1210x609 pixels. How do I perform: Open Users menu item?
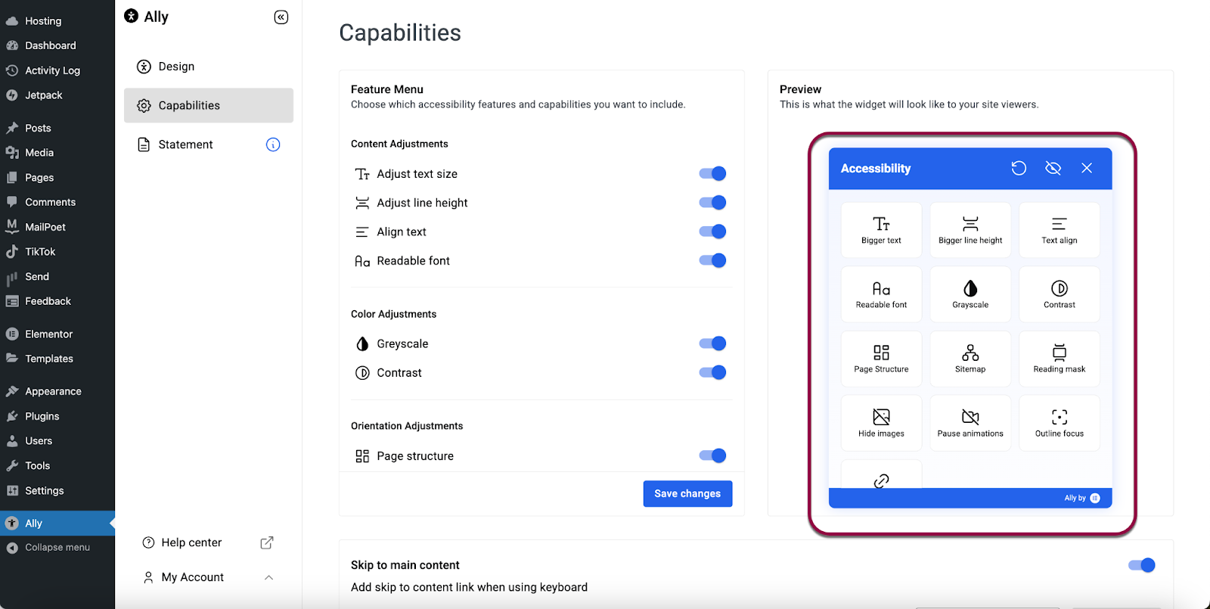[57, 441]
